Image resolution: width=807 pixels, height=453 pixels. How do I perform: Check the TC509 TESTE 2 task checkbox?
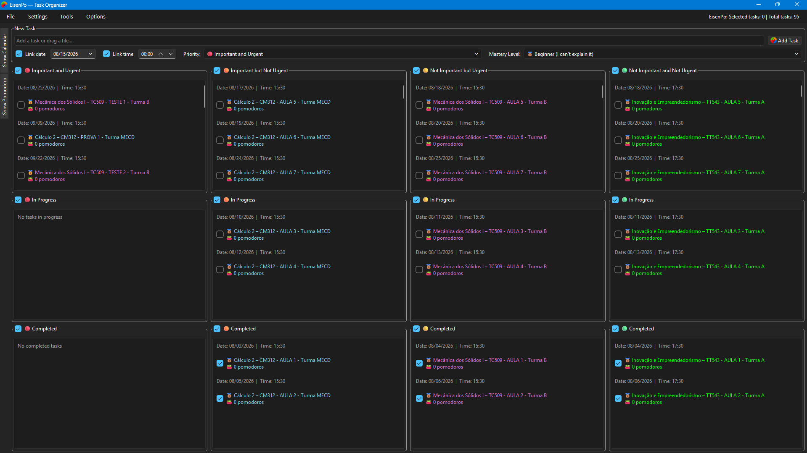[x=21, y=175]
